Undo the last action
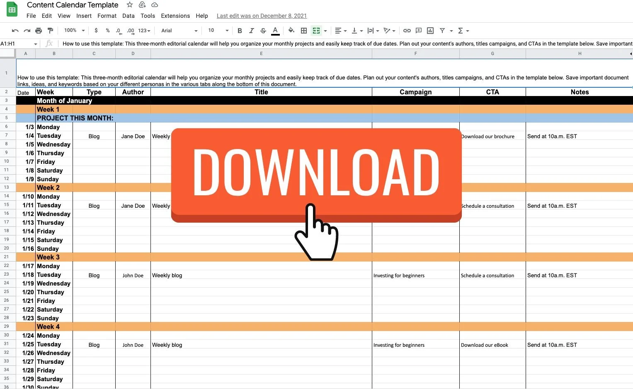 coord(15,31)
